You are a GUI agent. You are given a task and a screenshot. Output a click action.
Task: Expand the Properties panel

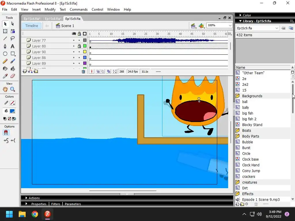[x=26, y=204]
